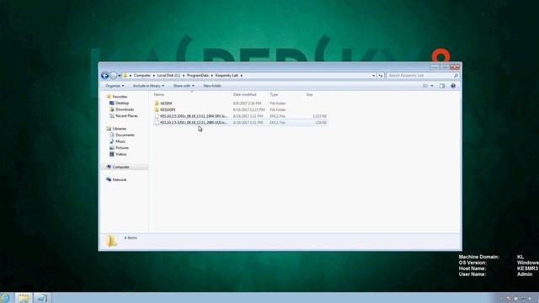
Task: Click the New folder button
Action: pyautogui.click(x=212, y=86)
